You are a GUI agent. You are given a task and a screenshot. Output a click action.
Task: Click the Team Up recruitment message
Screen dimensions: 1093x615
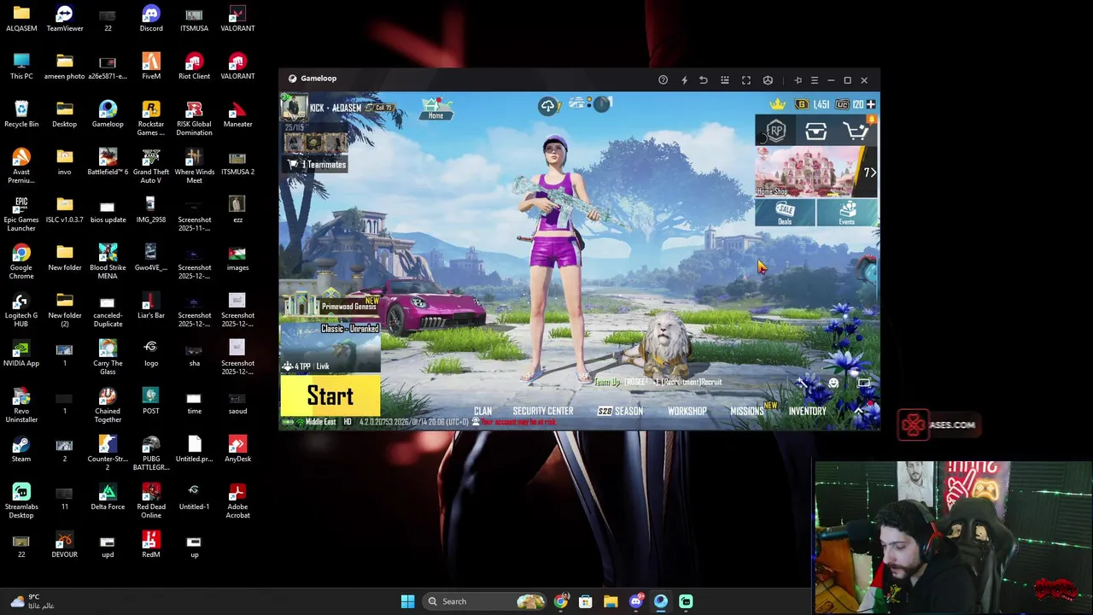(658, 382)
